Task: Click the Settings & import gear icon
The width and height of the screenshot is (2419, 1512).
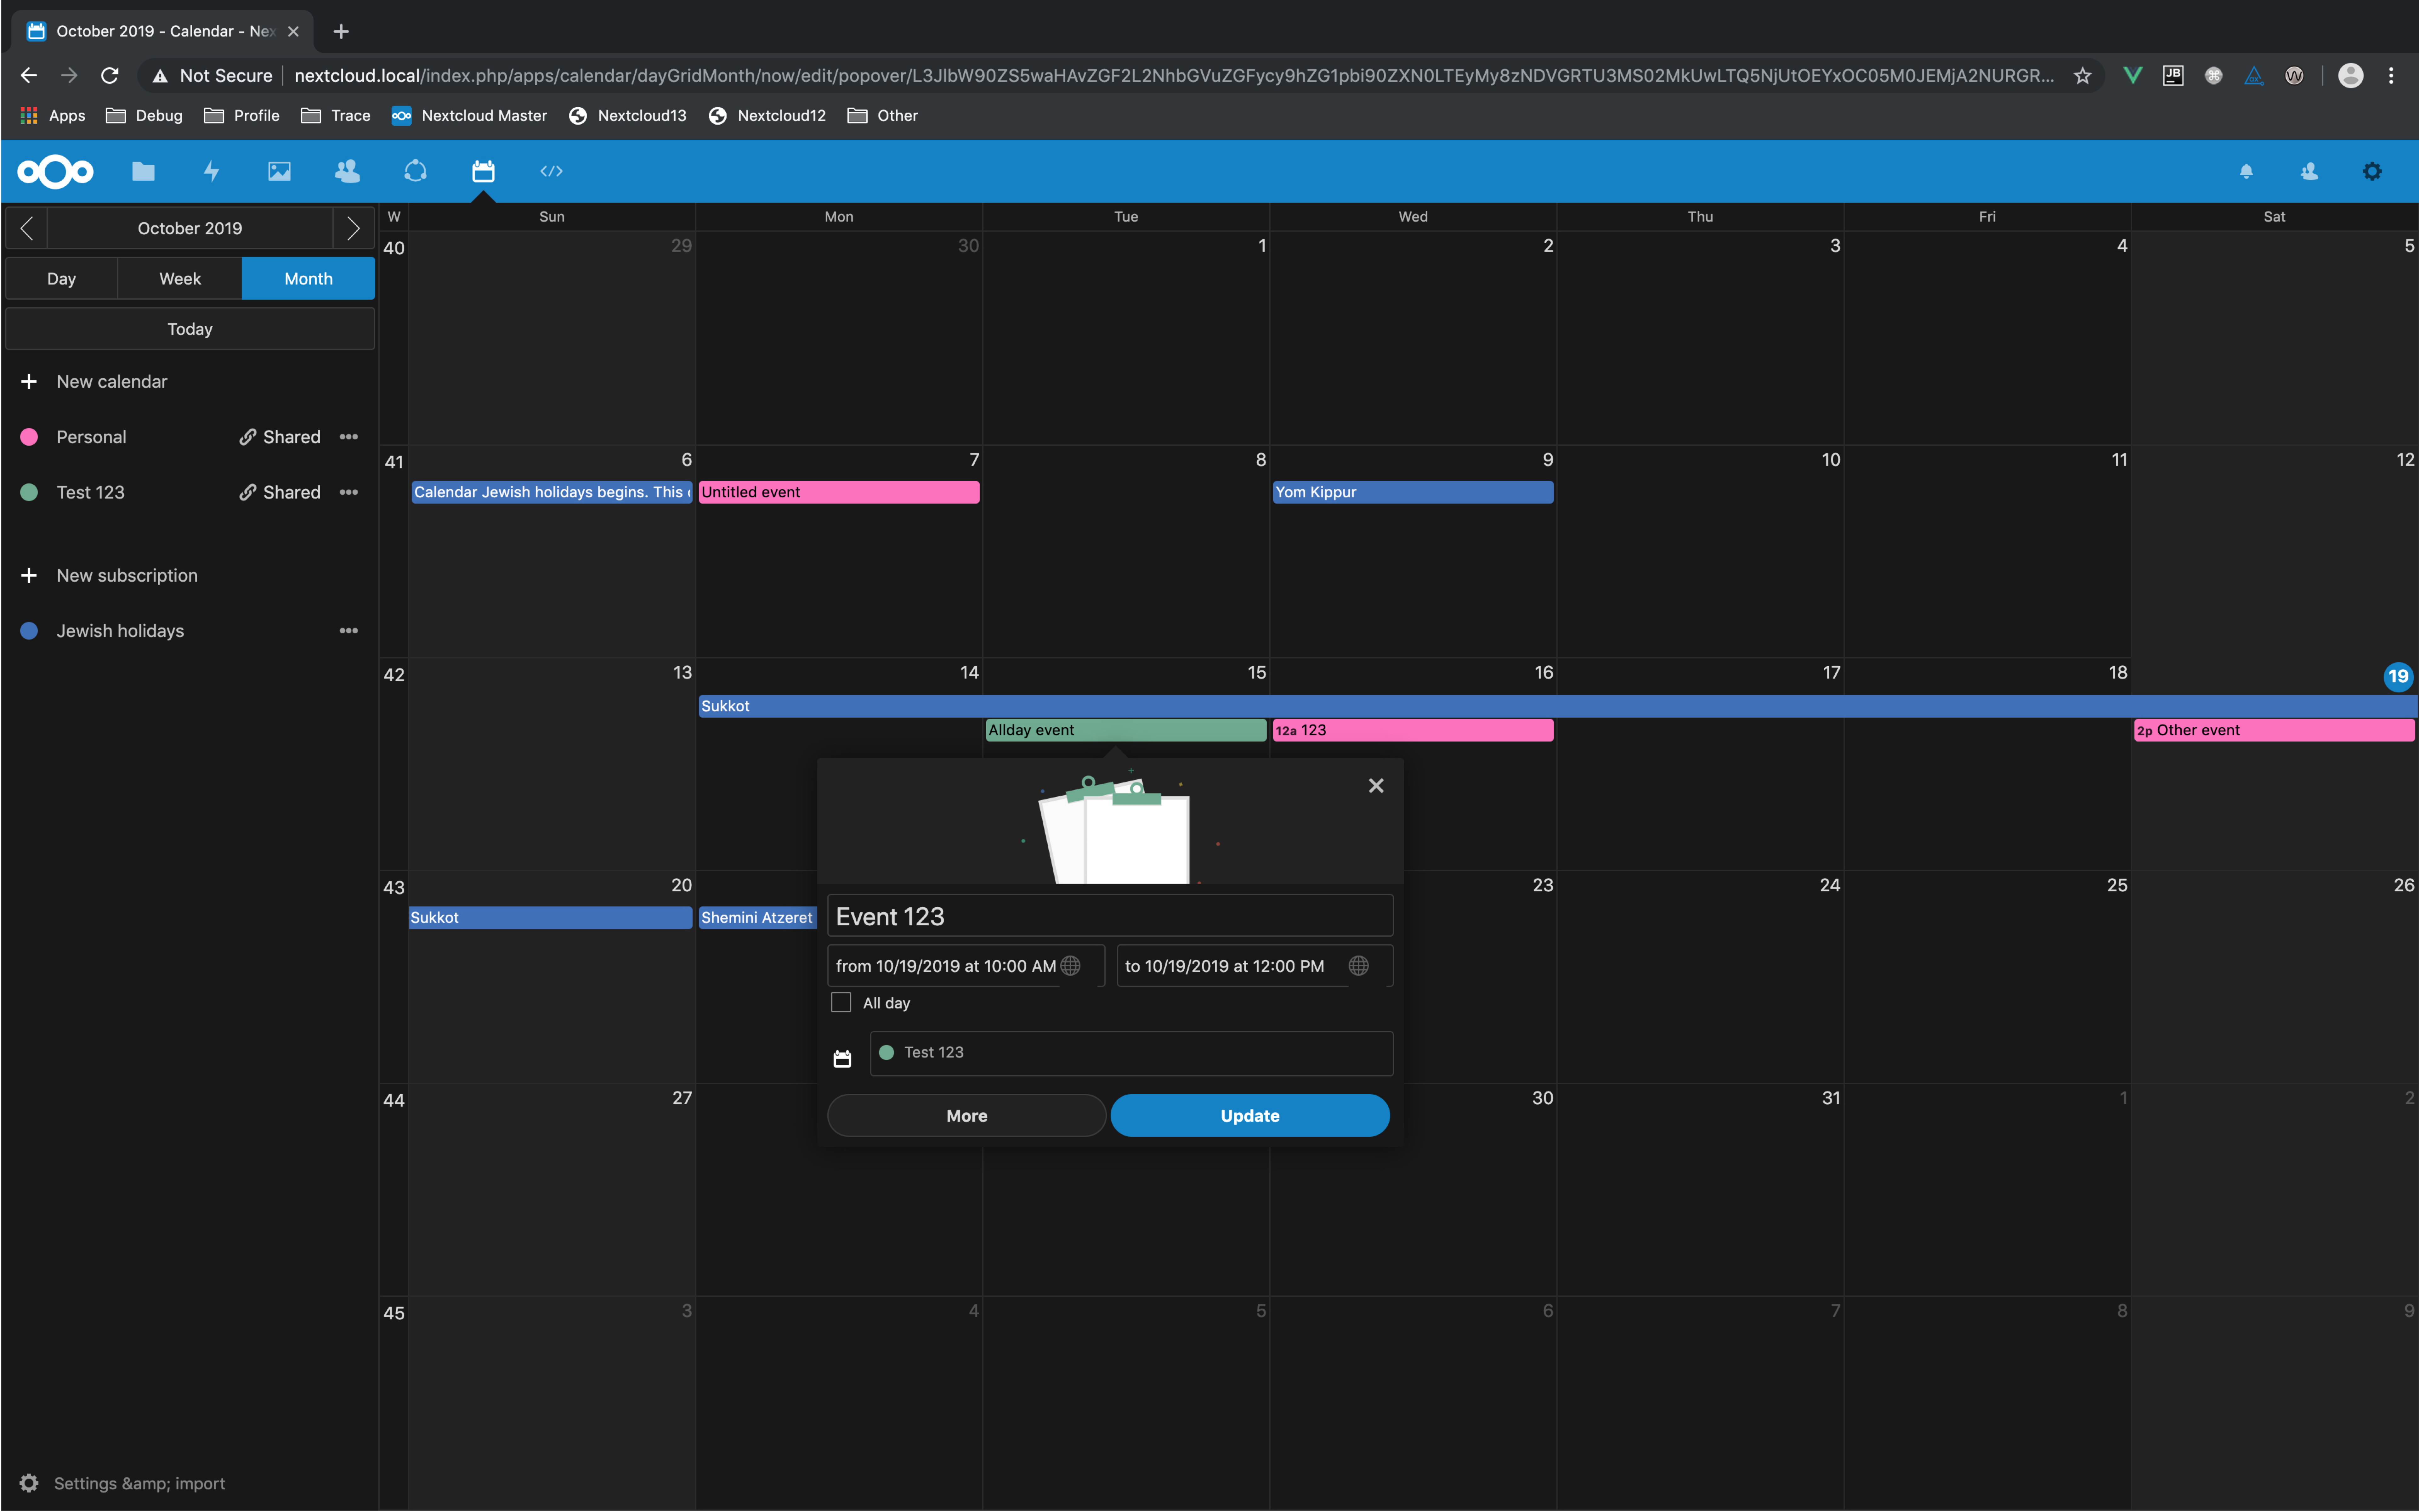Action: point(29,1483)
